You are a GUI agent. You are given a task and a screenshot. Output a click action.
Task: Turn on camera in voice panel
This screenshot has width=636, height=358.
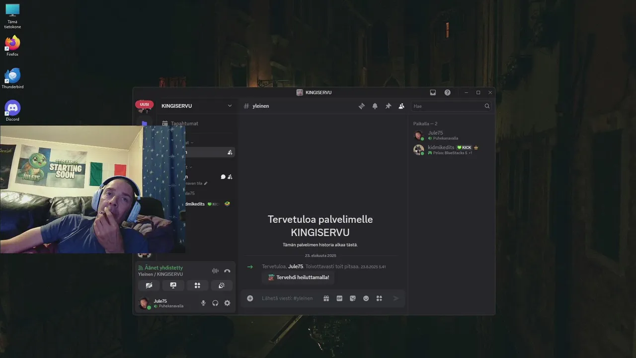[x=149, y=285]
